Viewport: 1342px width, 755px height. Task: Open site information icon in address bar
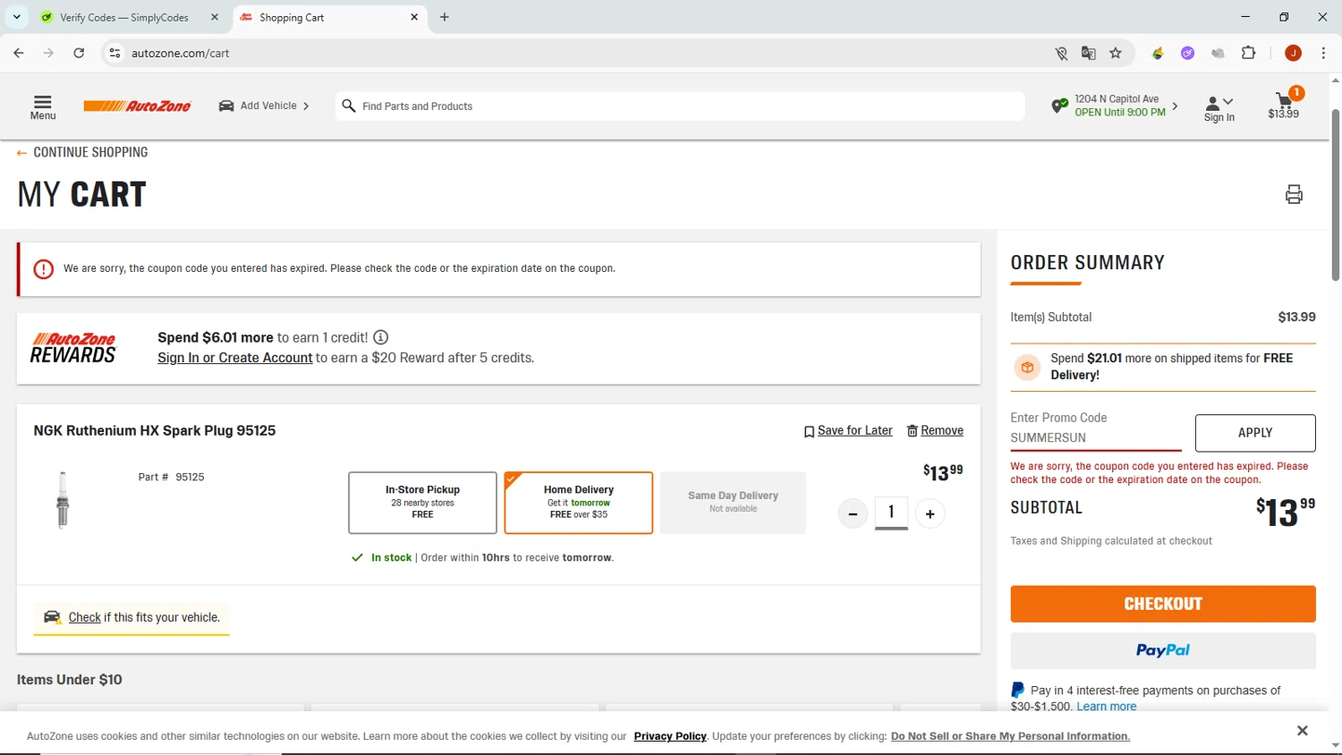115,53
